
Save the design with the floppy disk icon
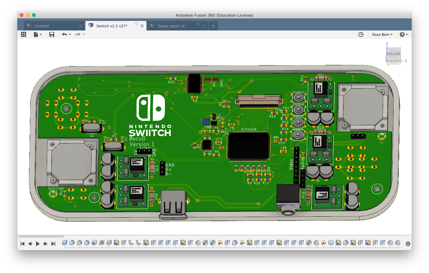click(x=52, y=34)
